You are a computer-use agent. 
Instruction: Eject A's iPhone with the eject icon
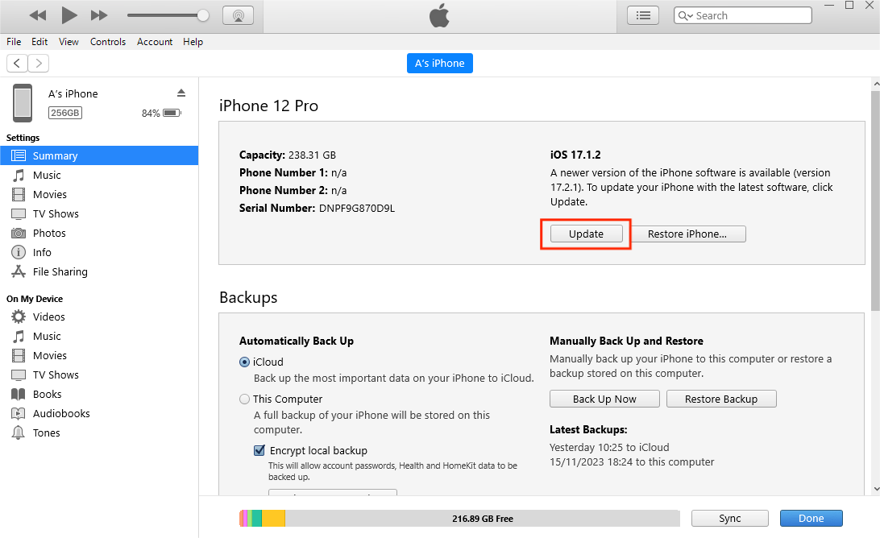click(x=181, y=93)
